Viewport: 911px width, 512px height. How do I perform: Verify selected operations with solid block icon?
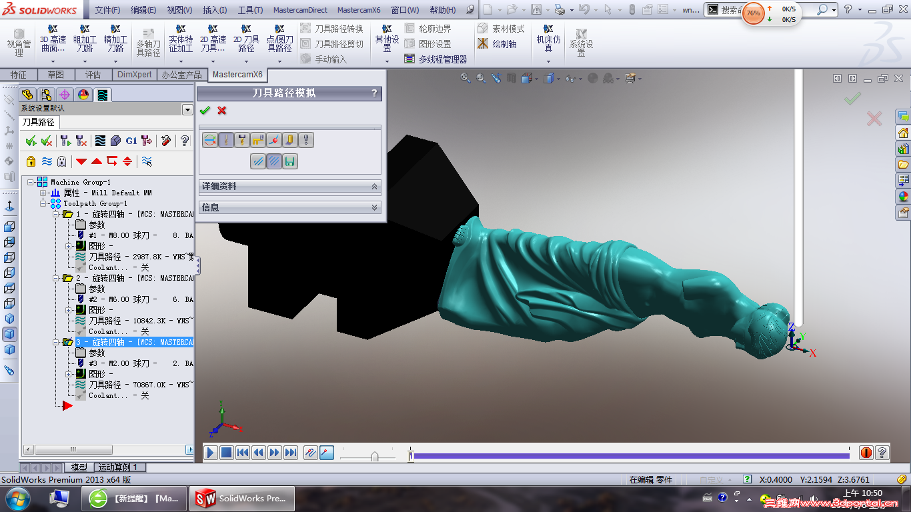click(115, 141)
